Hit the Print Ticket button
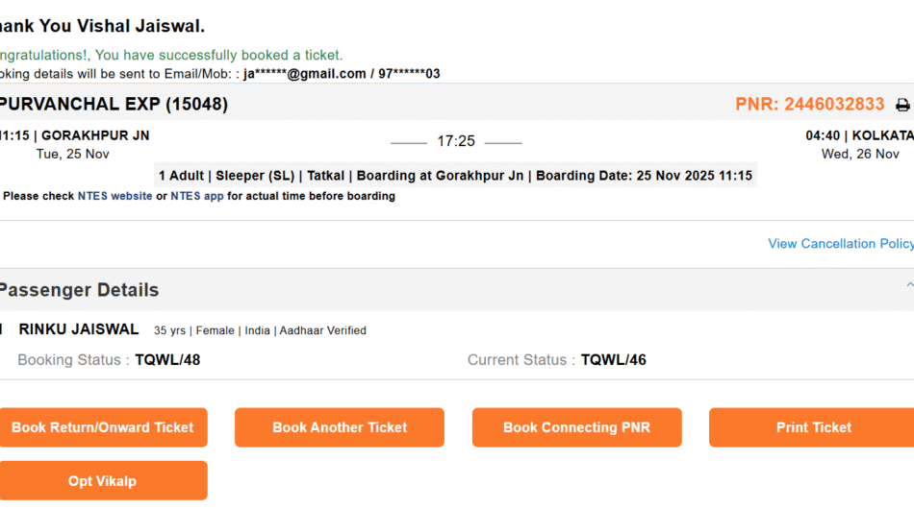This screenshot has width=914, height=509. [x=813, y=427]
